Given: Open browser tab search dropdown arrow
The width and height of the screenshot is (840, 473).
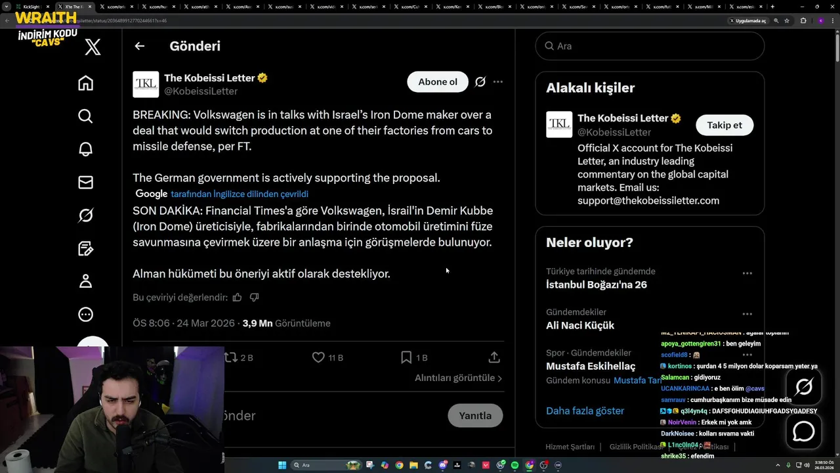Looking at the screenshot, I should [x=7, y=7].
